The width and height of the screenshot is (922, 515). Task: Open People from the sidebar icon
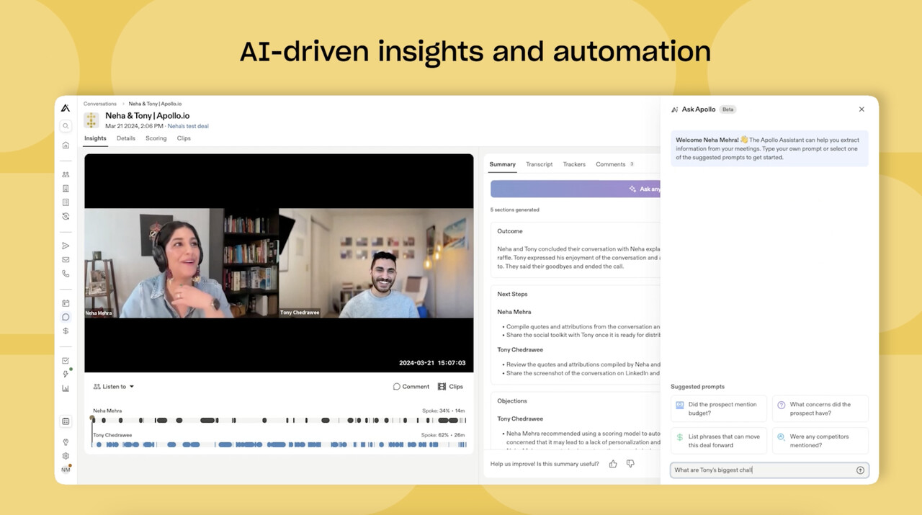66,174
